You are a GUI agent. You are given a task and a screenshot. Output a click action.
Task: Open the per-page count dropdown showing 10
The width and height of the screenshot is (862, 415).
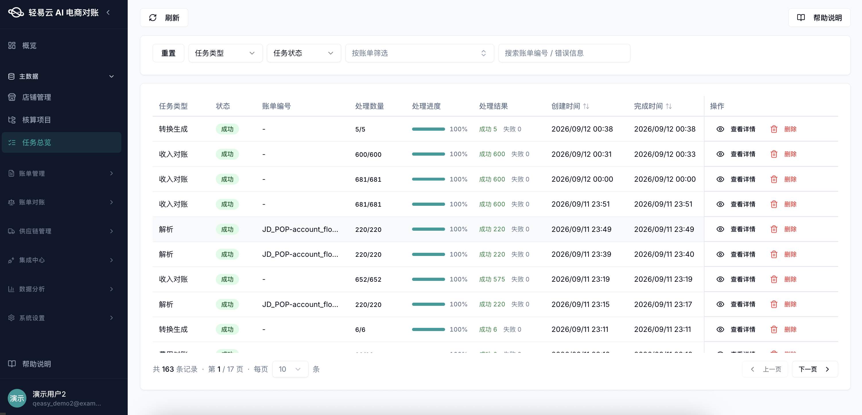tap(290, 369)
